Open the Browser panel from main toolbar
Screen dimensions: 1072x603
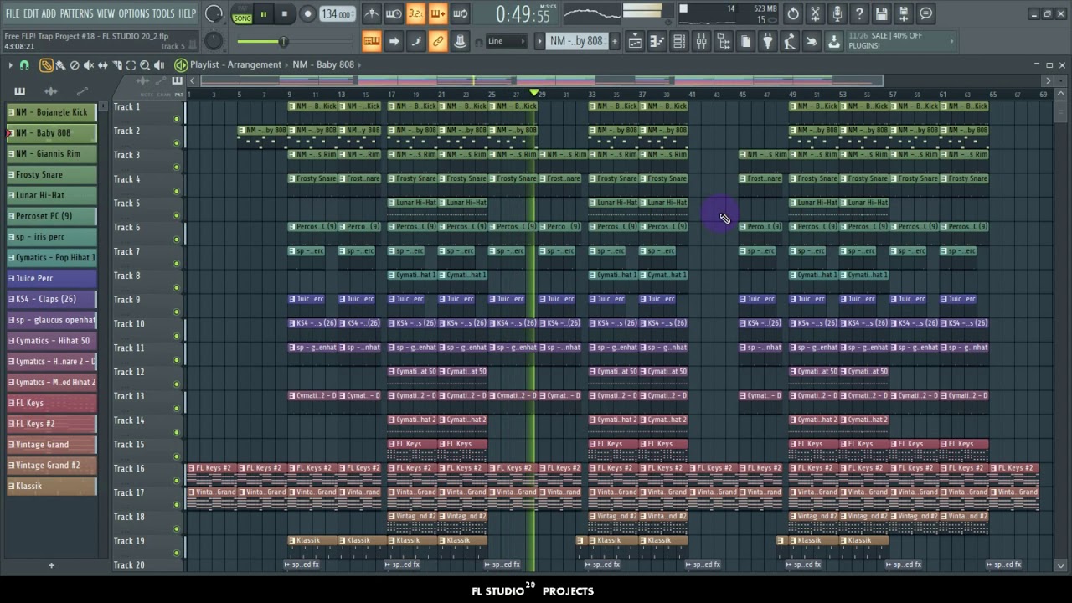[x=724, y=41]
